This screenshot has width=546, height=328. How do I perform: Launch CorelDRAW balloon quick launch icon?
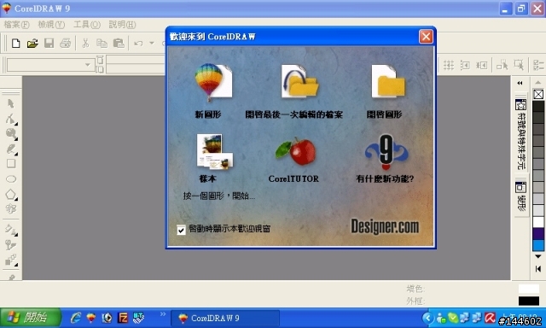tap(91, 318)
